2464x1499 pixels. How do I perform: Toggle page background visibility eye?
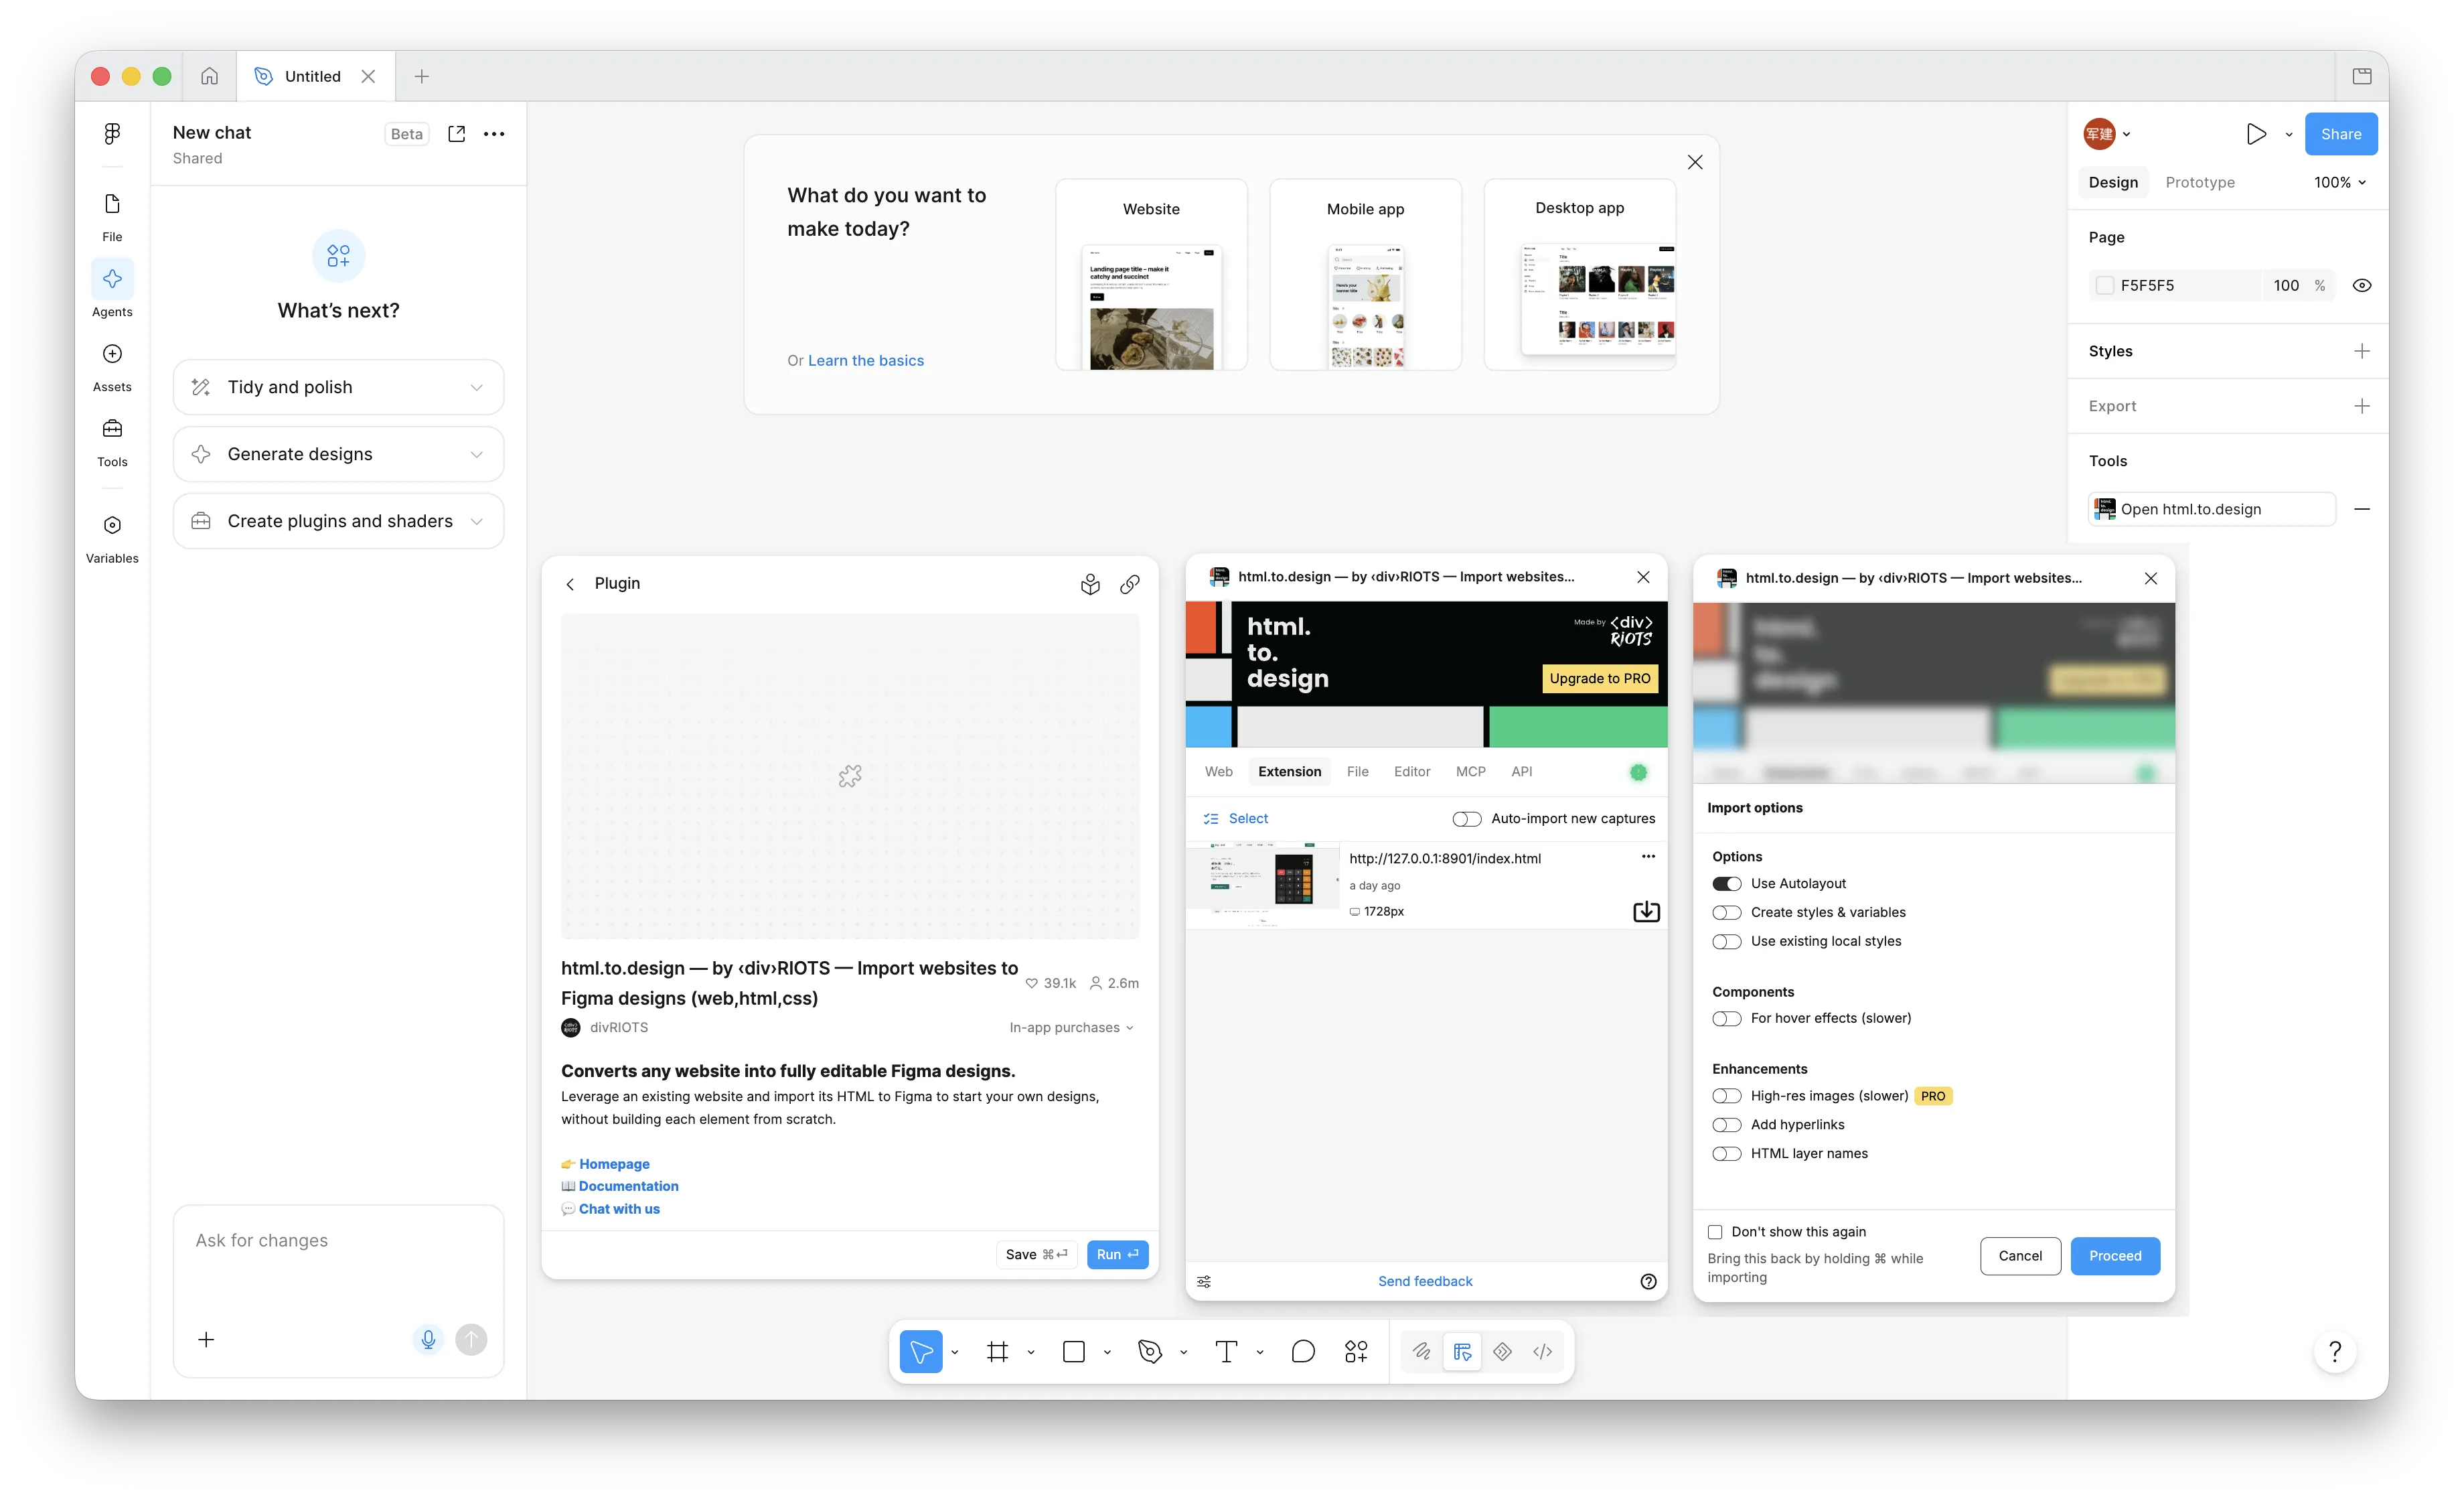(x=2362, y=285)
